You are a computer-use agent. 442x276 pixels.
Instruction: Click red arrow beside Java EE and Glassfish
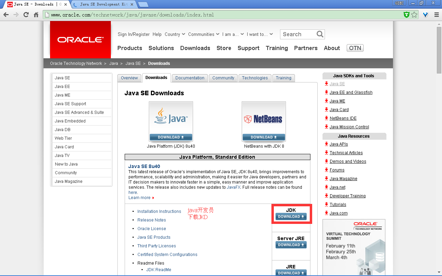click(326, 92)
